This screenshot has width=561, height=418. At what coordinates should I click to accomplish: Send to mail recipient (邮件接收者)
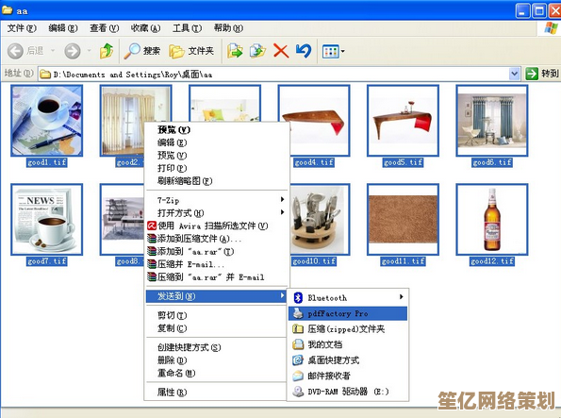pyautogui.click(x=348, y=376)
